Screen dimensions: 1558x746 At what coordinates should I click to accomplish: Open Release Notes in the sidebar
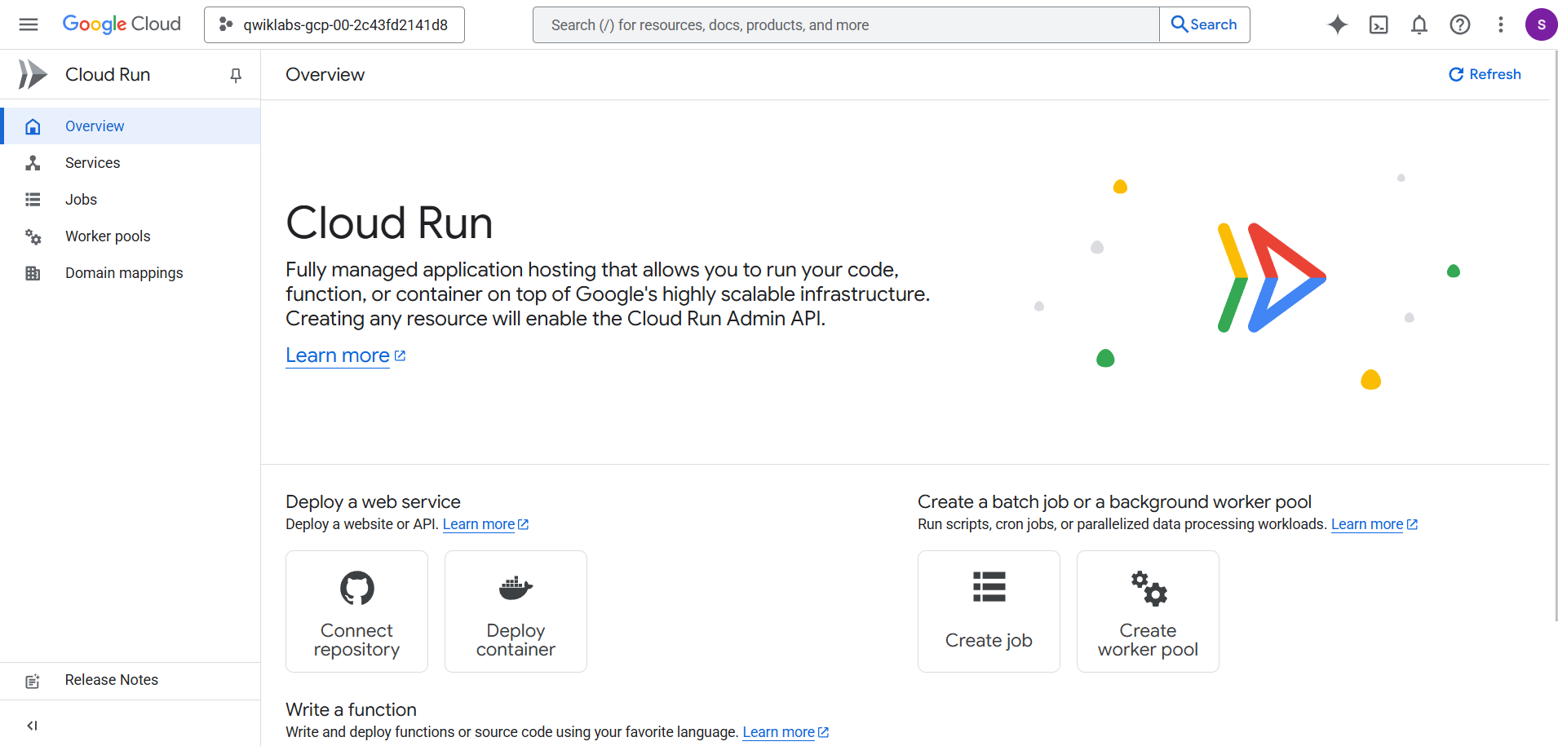pyautogui.click(x=111, y=680)
